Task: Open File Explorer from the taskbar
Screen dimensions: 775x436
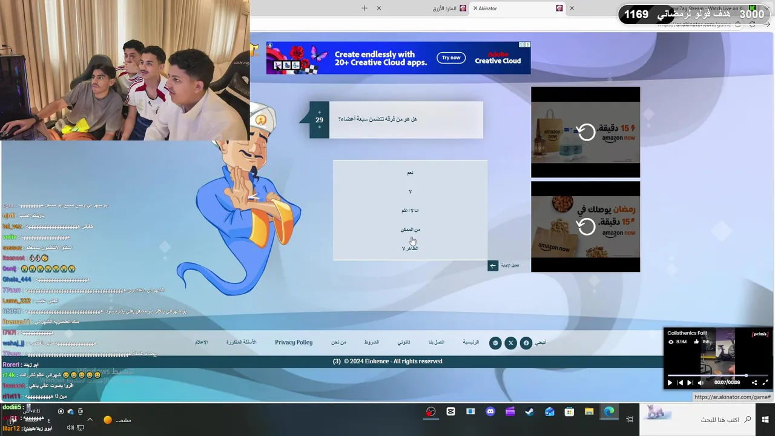Action: tap(589, 412)
